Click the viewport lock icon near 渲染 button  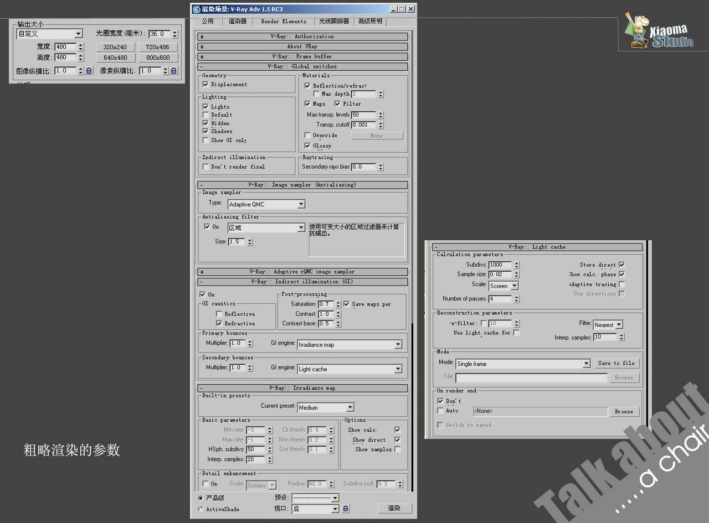pyautogui.click(x=346, y=509)
